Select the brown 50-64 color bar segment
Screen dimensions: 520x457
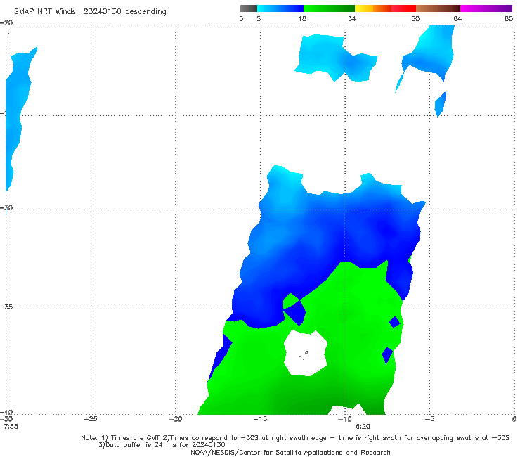(x=438, y=8)
